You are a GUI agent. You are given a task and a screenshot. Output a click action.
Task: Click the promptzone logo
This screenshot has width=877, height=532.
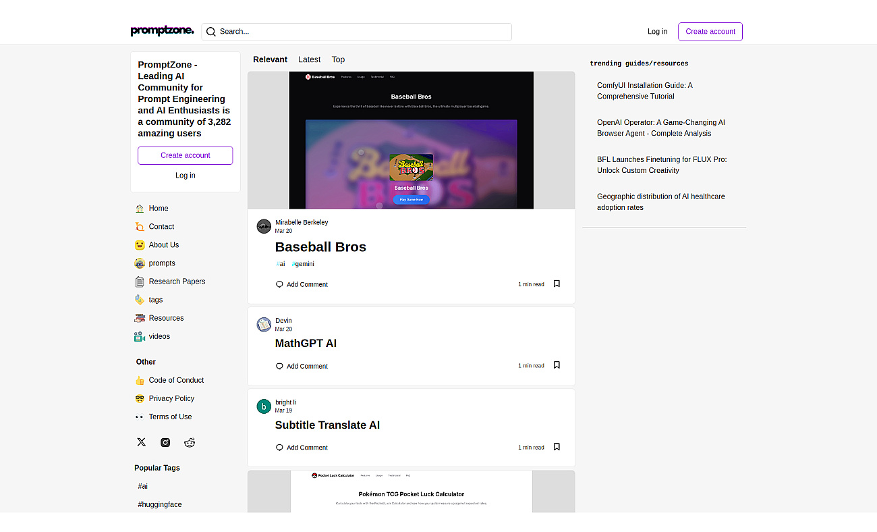tap(162, 31)
